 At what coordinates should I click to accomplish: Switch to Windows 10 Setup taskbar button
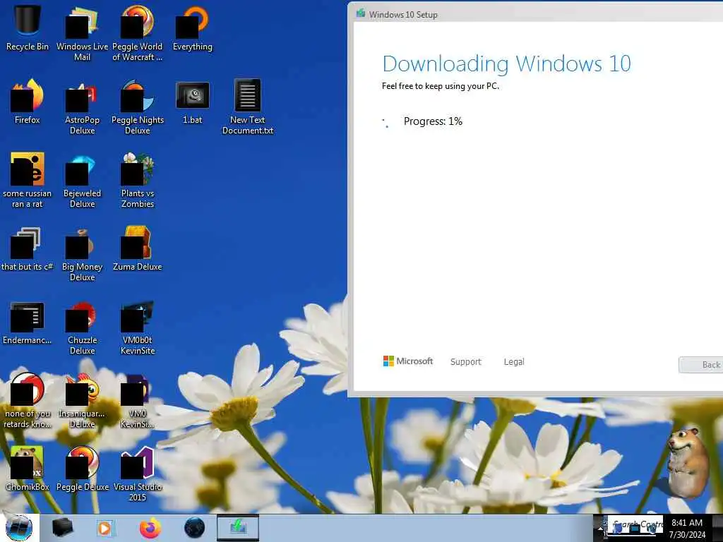pyautogui.click(x=238, y=528)
